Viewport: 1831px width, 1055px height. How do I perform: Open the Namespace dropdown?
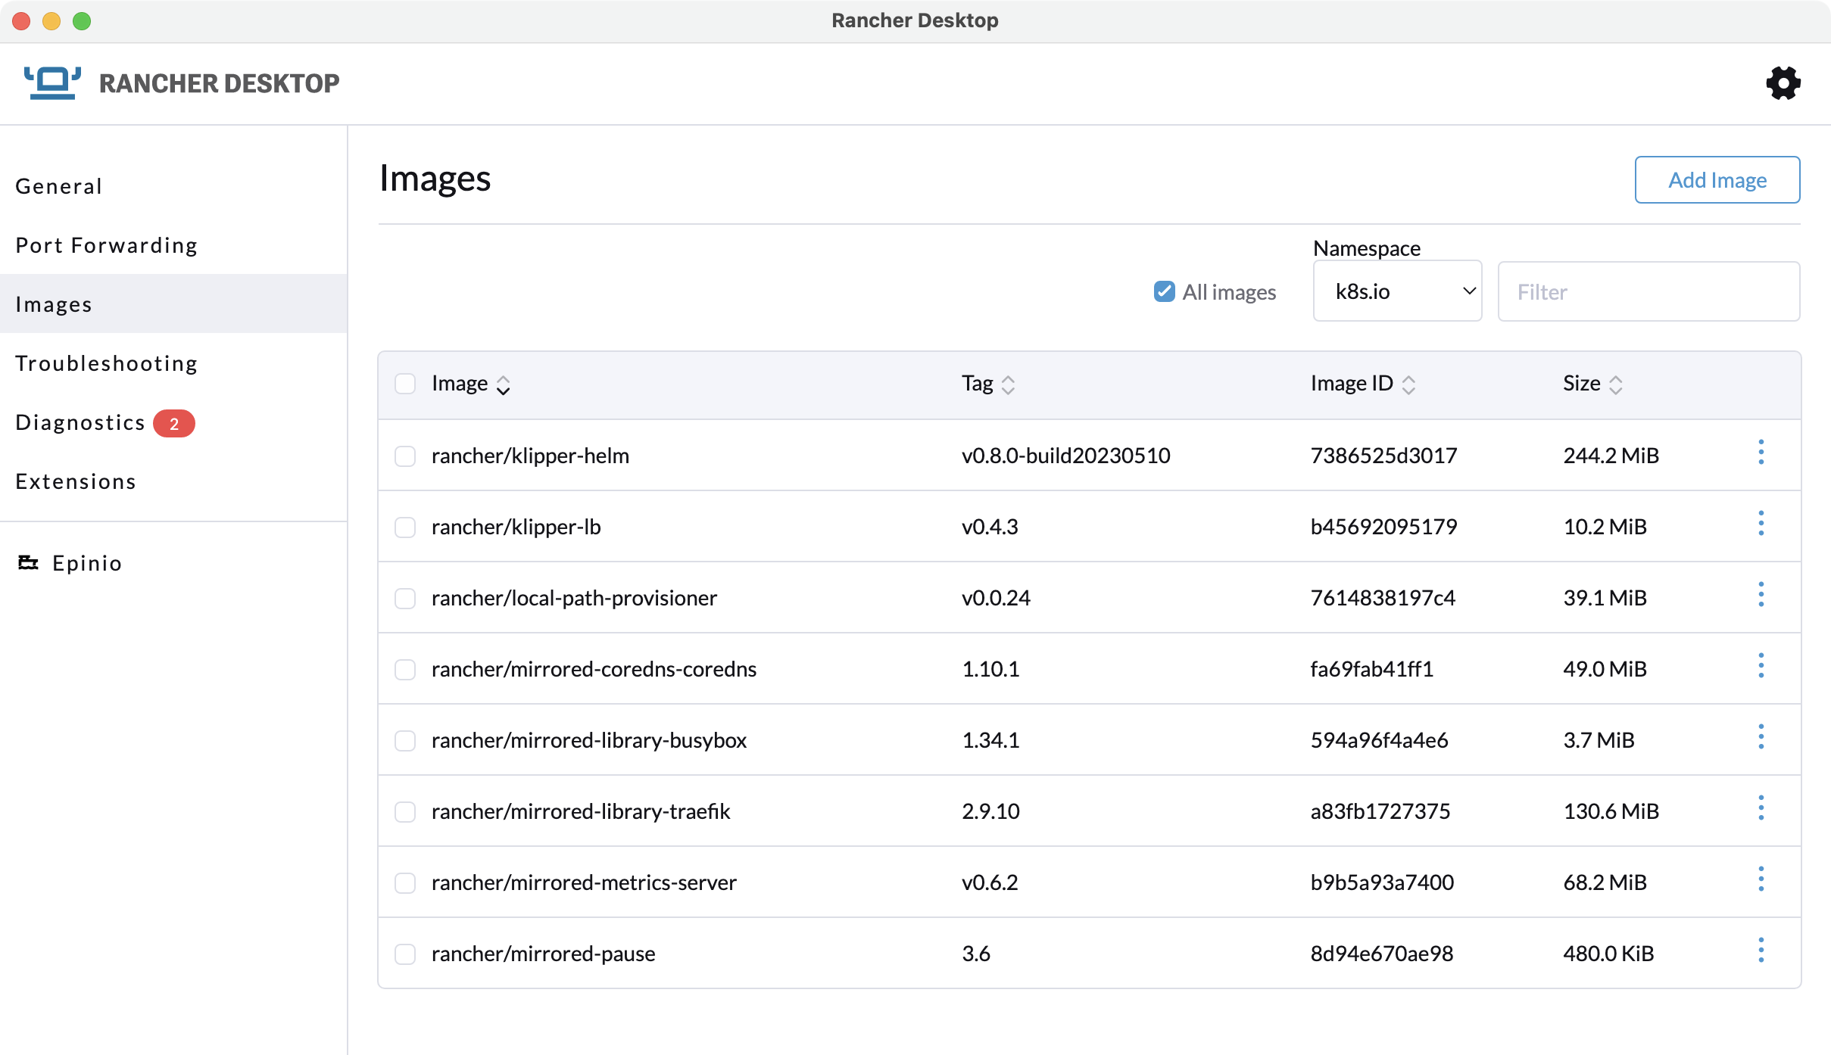click(x=1397, y=291)
